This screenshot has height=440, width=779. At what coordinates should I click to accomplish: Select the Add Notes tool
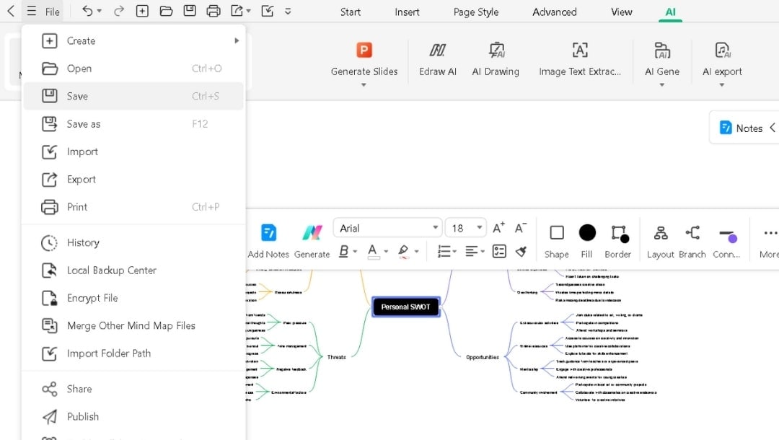tap(268, 240)
